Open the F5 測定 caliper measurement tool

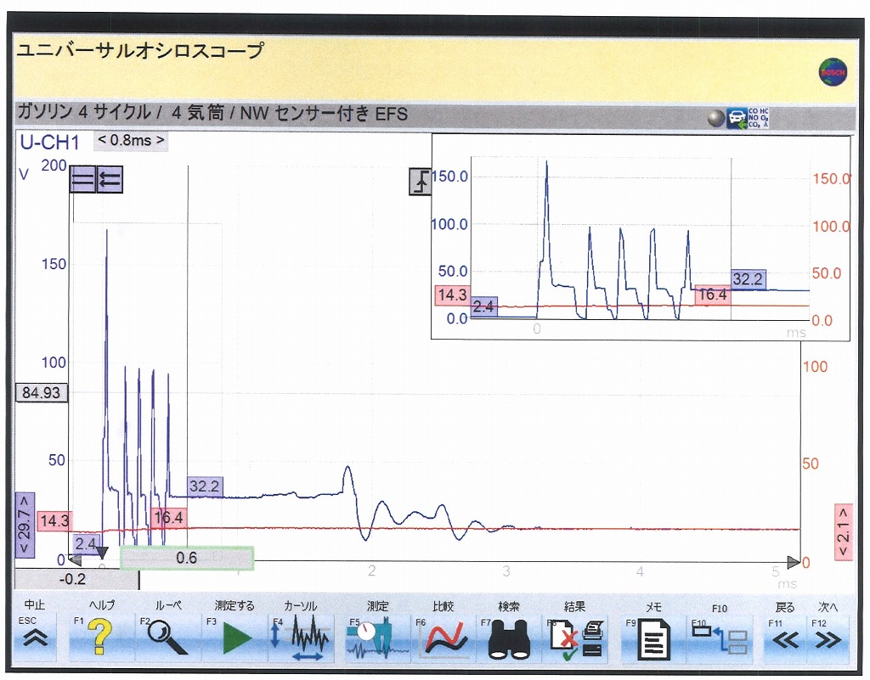coord(377,638)
